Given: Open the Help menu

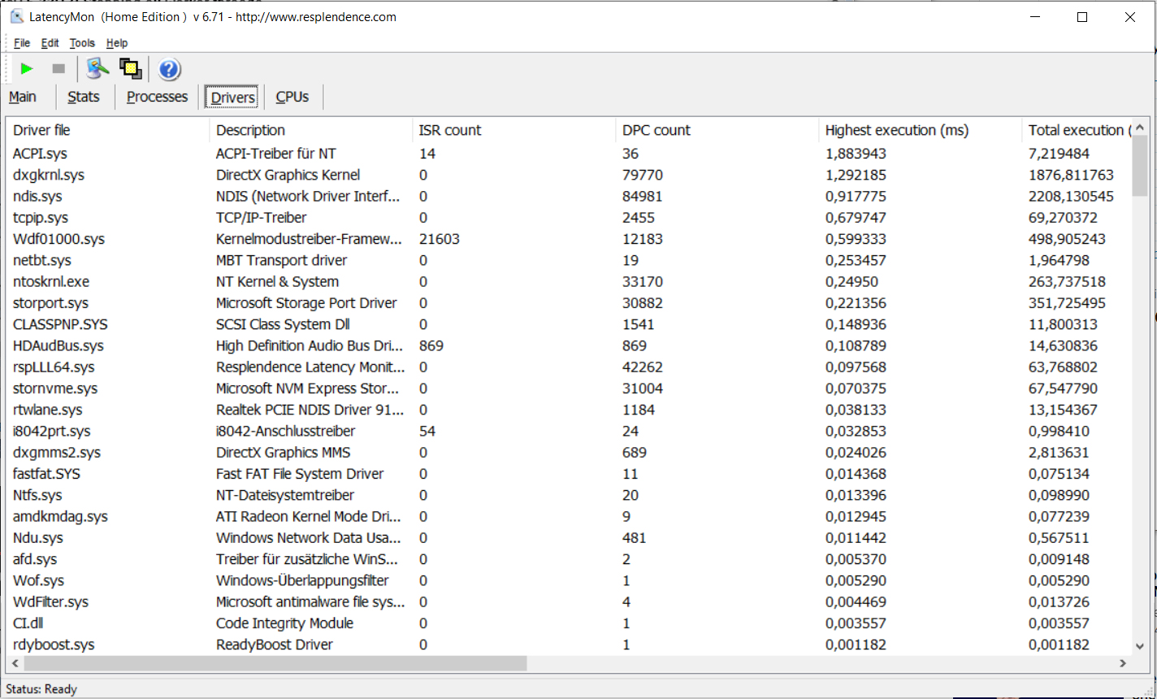Looking at the screenshot, I should (117, 43).
